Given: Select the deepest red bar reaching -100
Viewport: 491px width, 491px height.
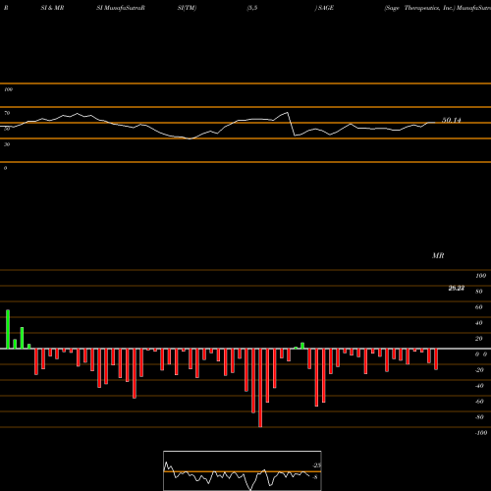Looking at the screenshot, I should pos(260,388).
